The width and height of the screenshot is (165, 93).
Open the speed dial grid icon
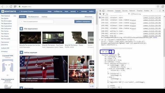coord(15,6)
